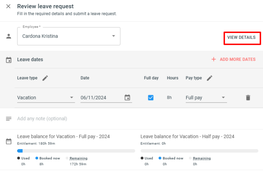
Task: Click ADD MORE DATES
Action: pyautogui.click(x=238, y=59)
